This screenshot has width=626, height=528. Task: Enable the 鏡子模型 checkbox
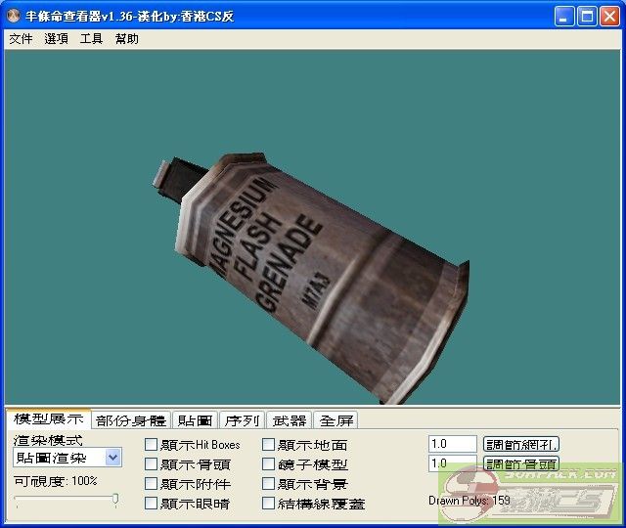click(269, 464)
